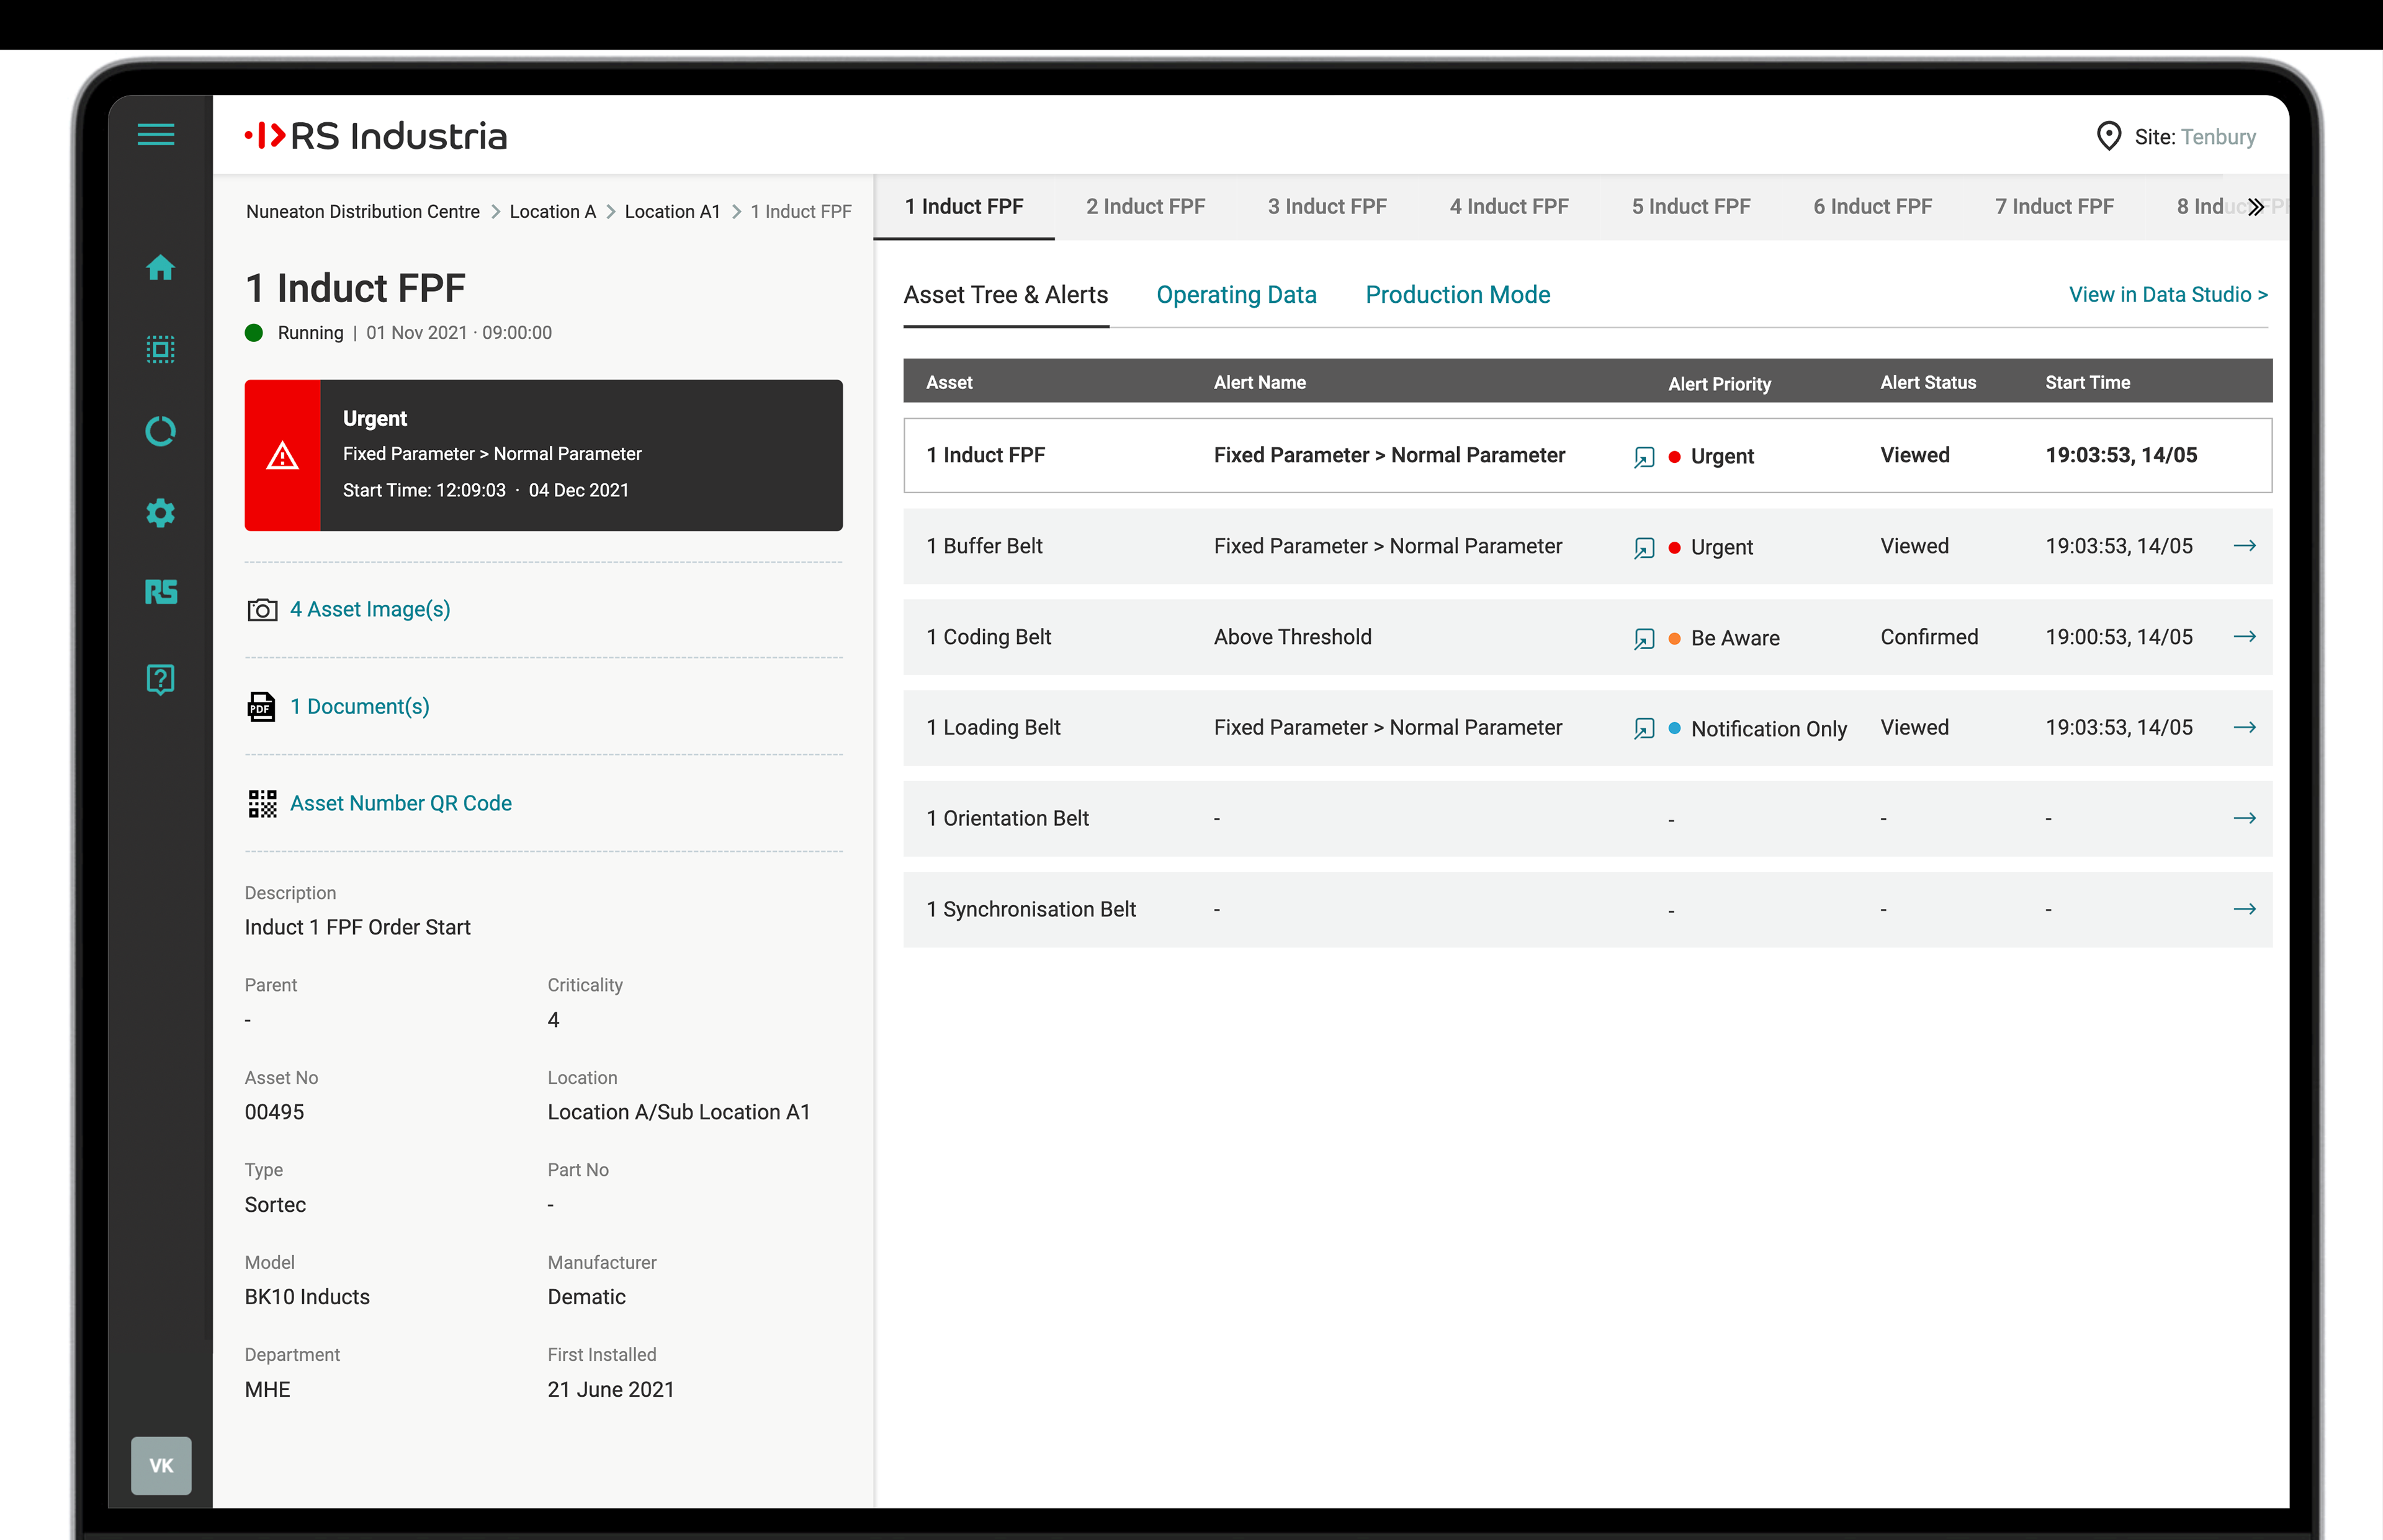This screenshot has width=2383, height=1540.
Task: Click comment icon on 1 Coding Belt row
Action: coord(1644,638)
